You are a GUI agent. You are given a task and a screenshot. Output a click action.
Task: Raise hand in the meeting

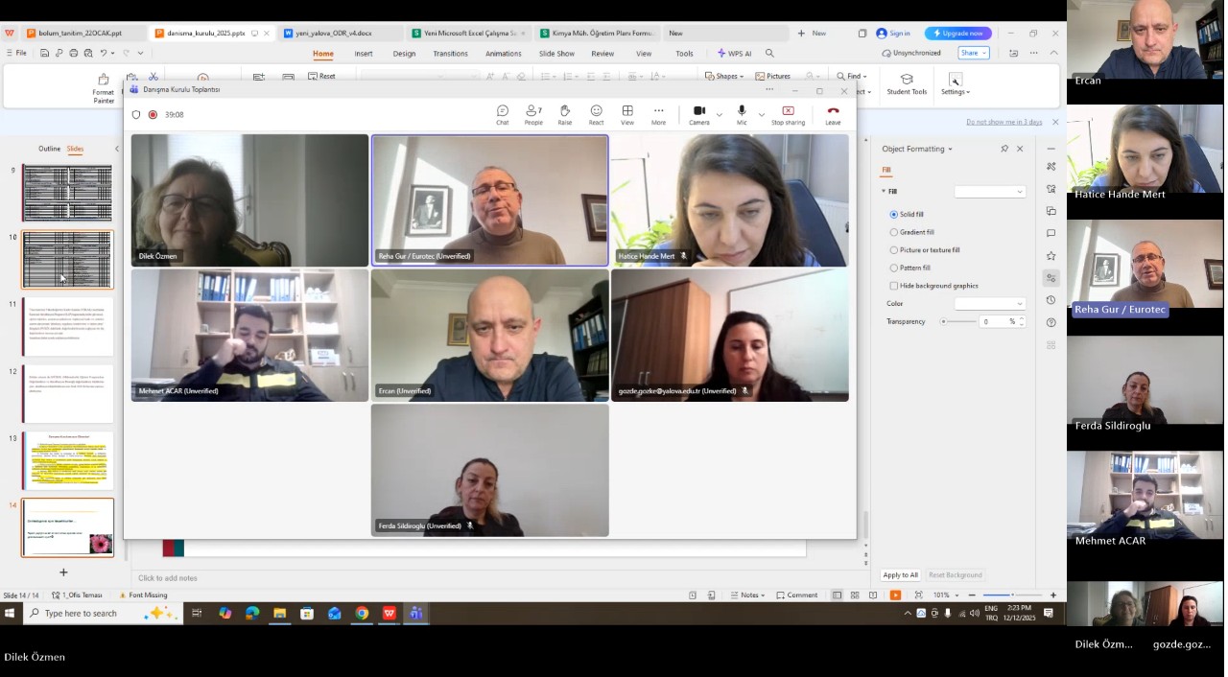[565, 114]
